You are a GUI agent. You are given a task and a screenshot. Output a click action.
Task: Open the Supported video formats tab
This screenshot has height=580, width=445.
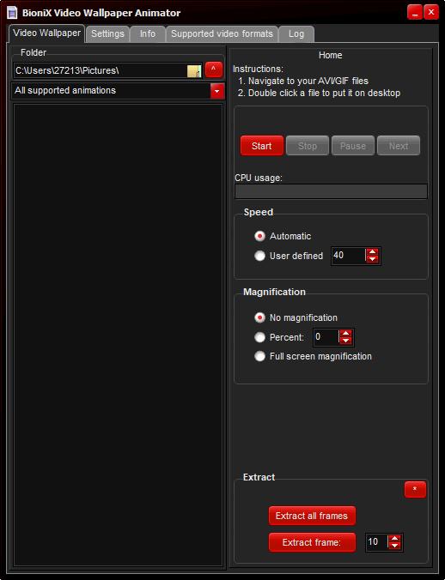[222, 34]
